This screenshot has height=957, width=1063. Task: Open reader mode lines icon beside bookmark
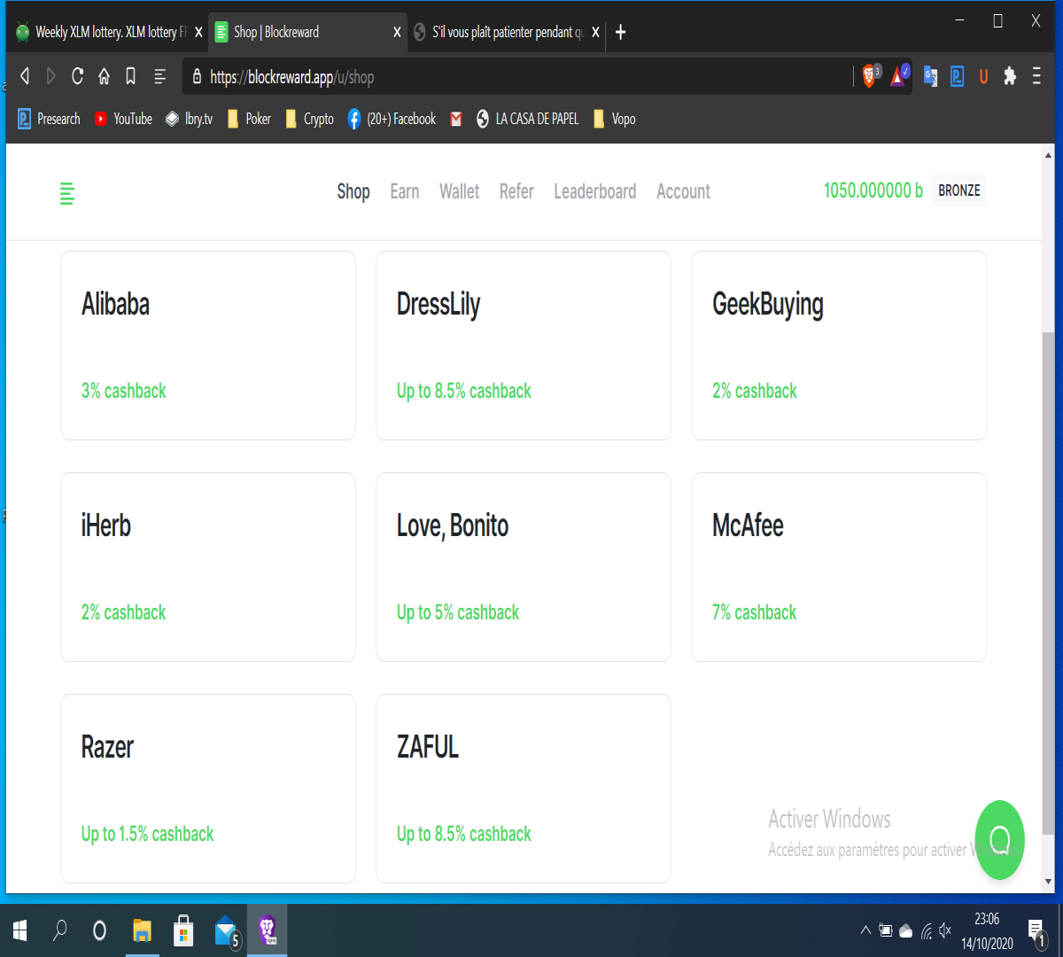coord(159,76)
